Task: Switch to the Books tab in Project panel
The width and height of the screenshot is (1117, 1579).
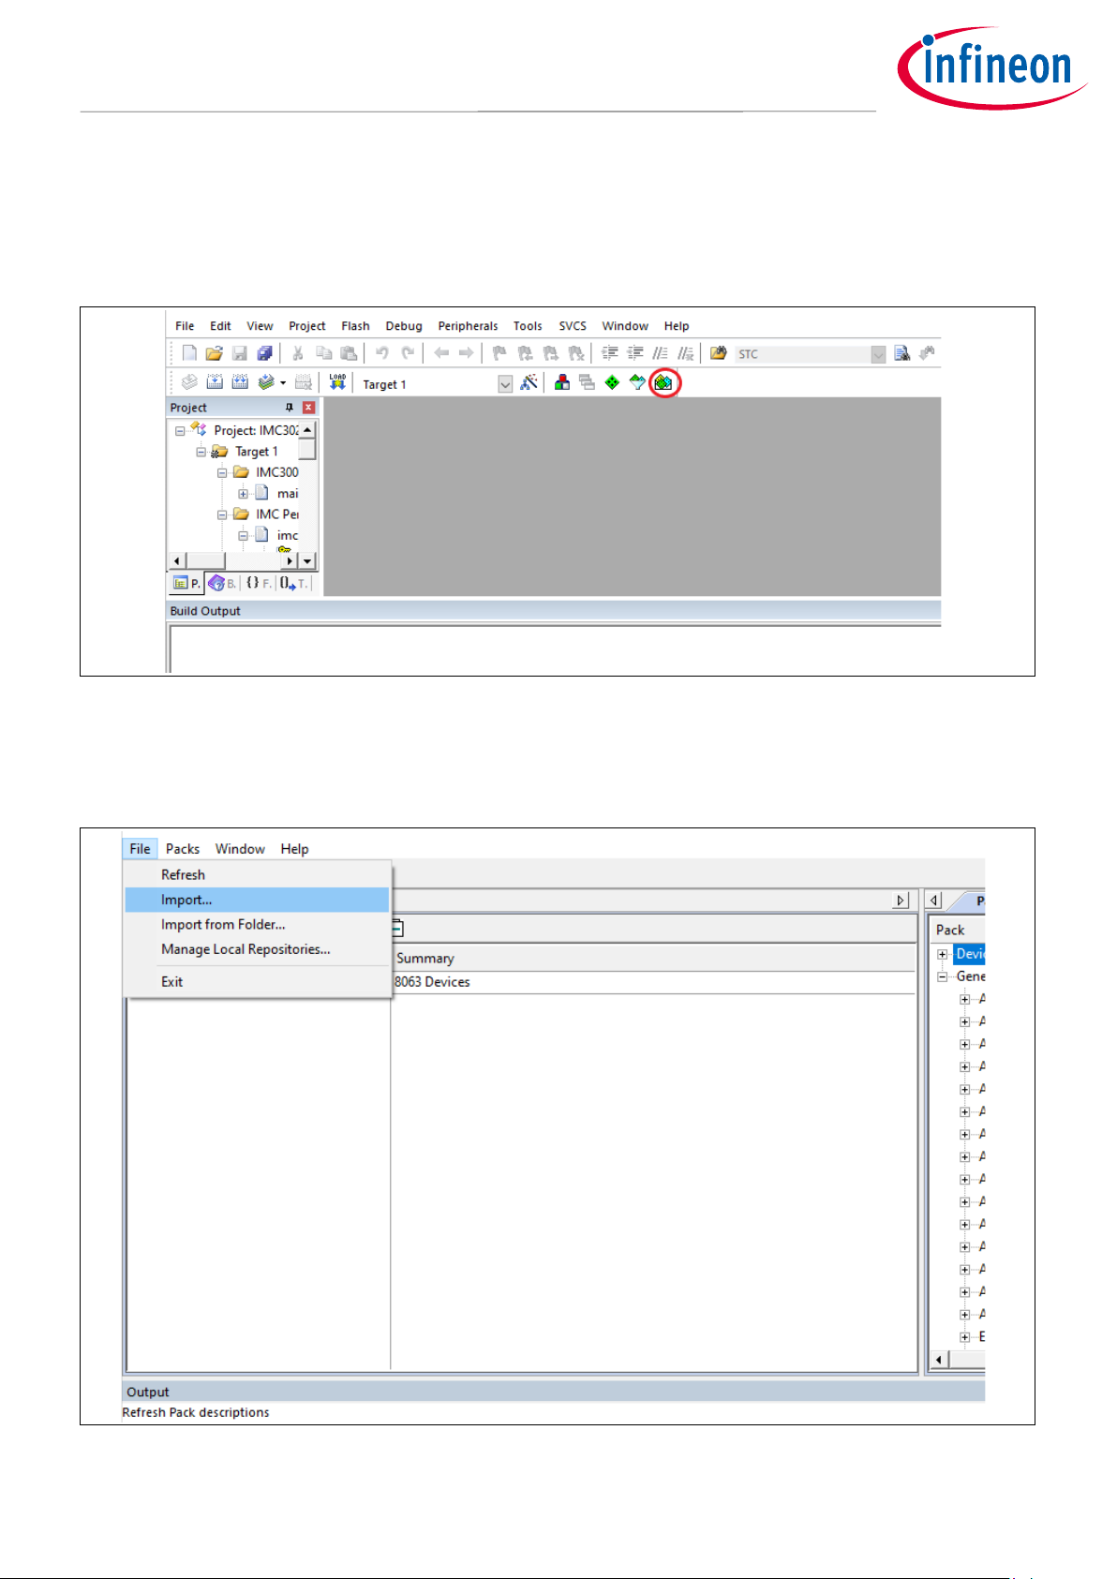Action: click(x=222, y=583)
